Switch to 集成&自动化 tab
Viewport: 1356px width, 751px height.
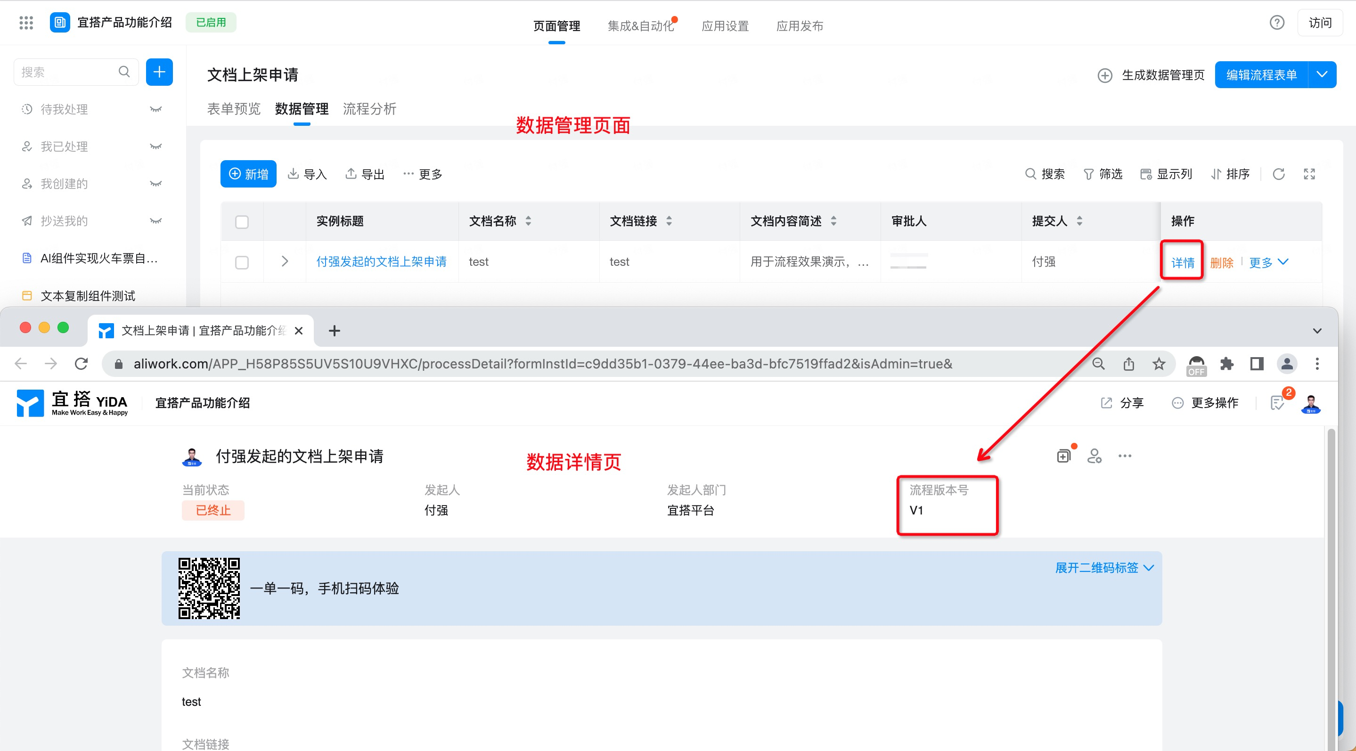(x=641, y=26)
